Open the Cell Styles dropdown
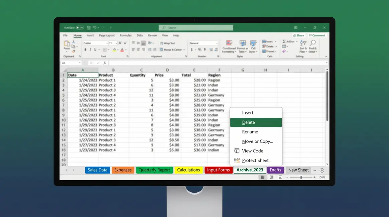Viewport: 389px width, 217px height. [253, 47]
